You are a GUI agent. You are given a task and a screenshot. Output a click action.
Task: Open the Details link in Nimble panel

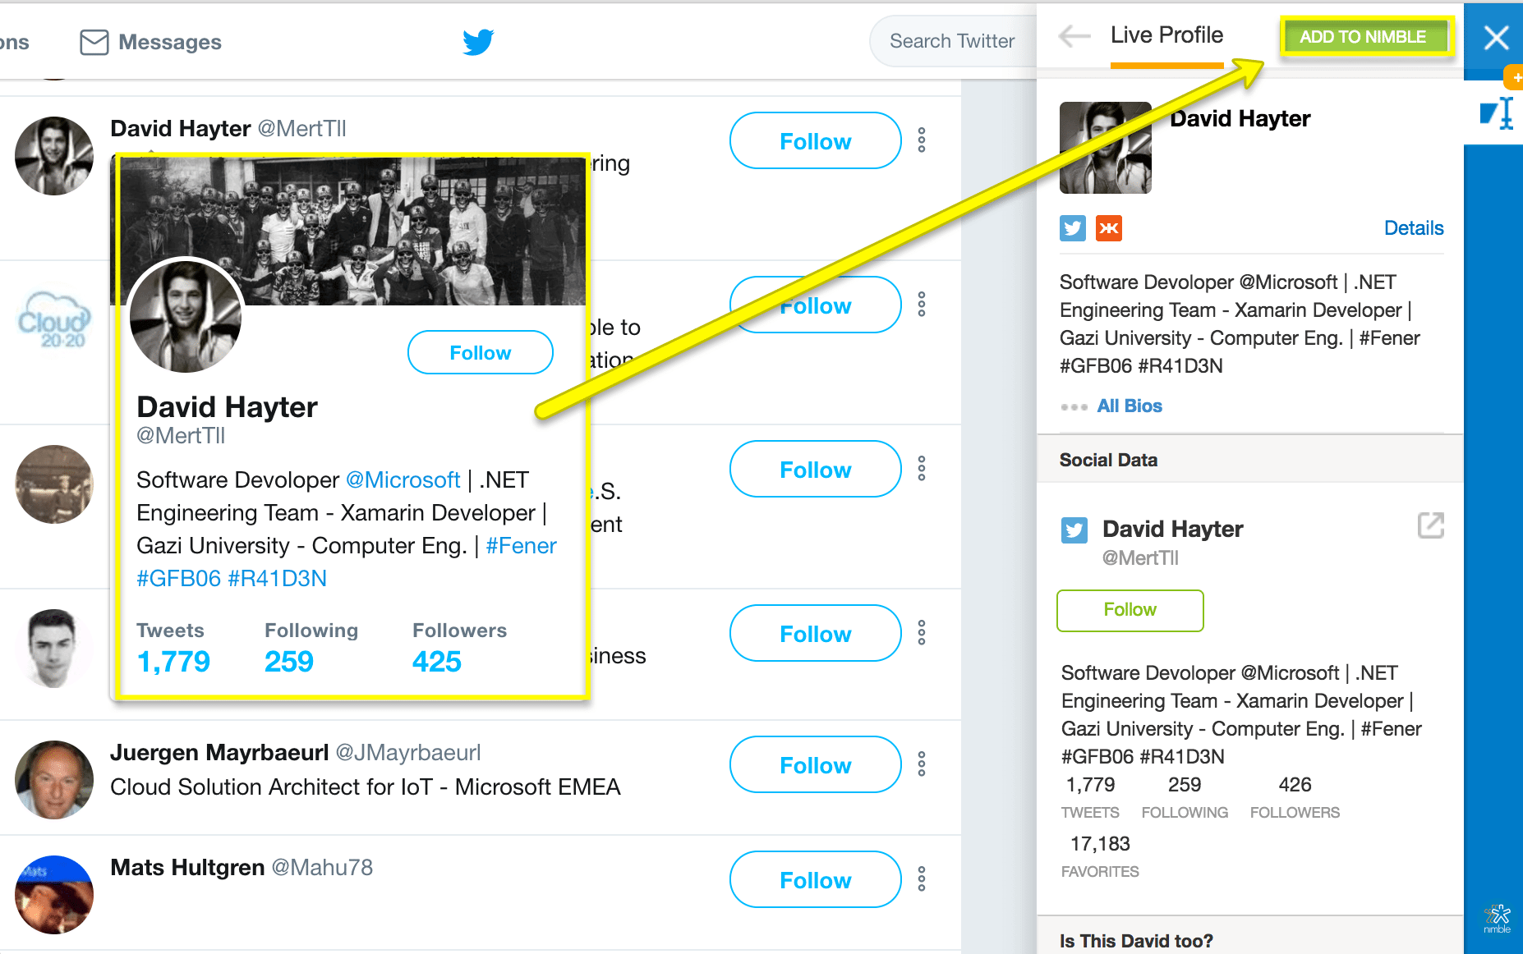tap(1413, 228)
